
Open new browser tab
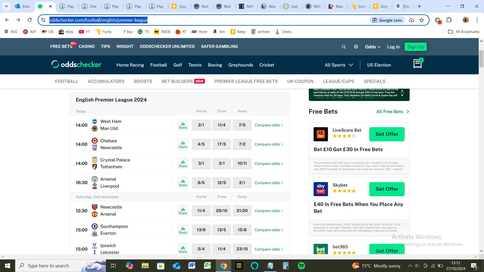coord(419,6)
